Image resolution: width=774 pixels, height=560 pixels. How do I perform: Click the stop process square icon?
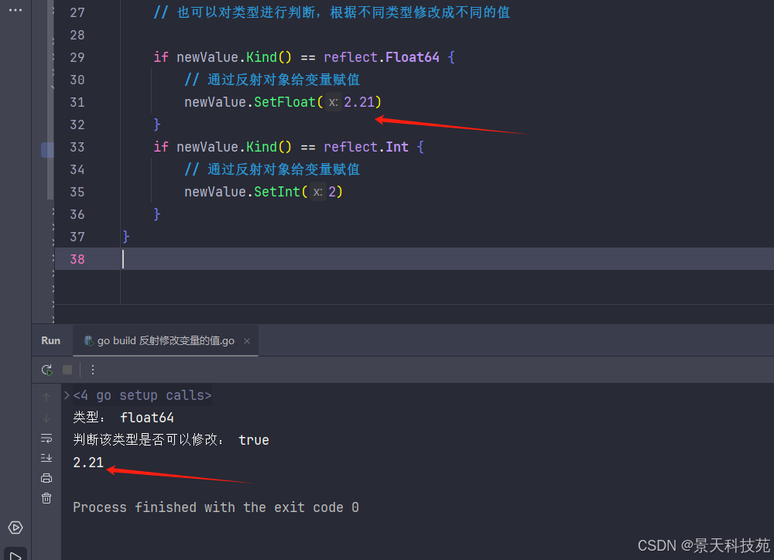click(67, 370)
